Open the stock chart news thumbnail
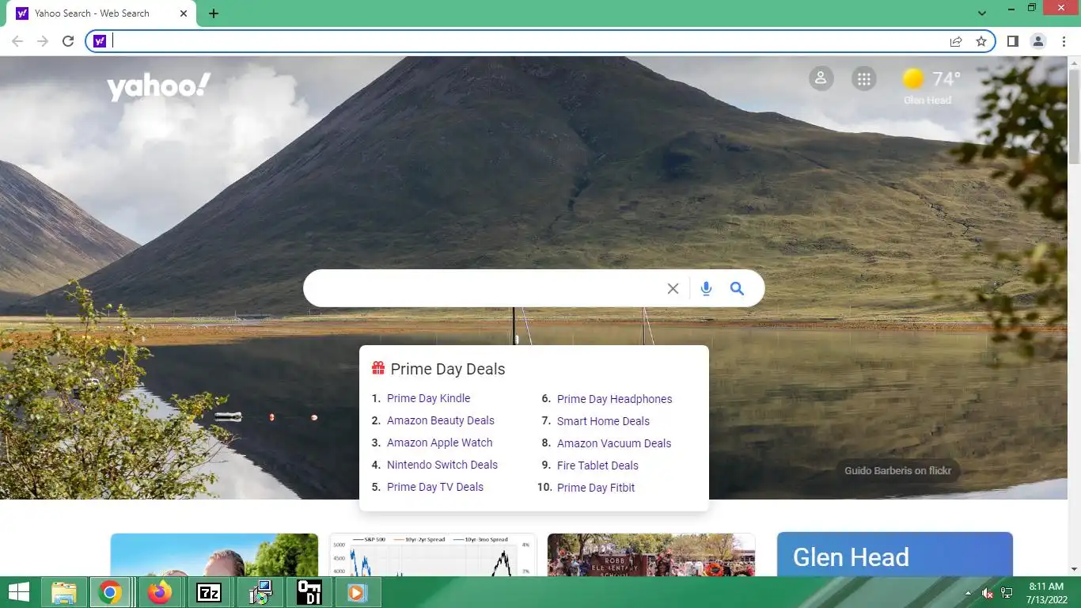Image resolution: width=1081 pixels, height=608 pixels. click(x=433, y=555)
